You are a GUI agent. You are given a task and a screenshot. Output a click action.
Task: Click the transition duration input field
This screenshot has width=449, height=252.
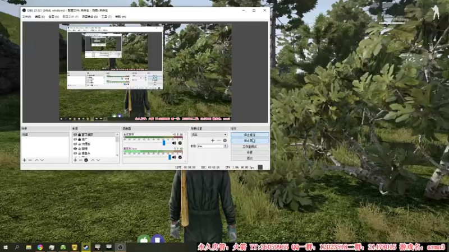211,146
